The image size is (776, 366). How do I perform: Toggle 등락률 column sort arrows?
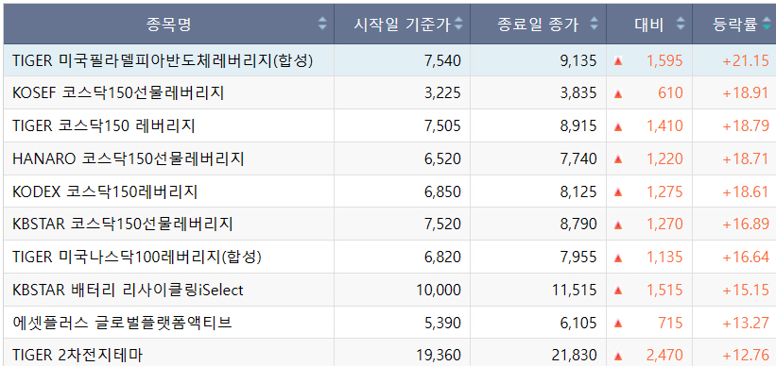[767, 24]
